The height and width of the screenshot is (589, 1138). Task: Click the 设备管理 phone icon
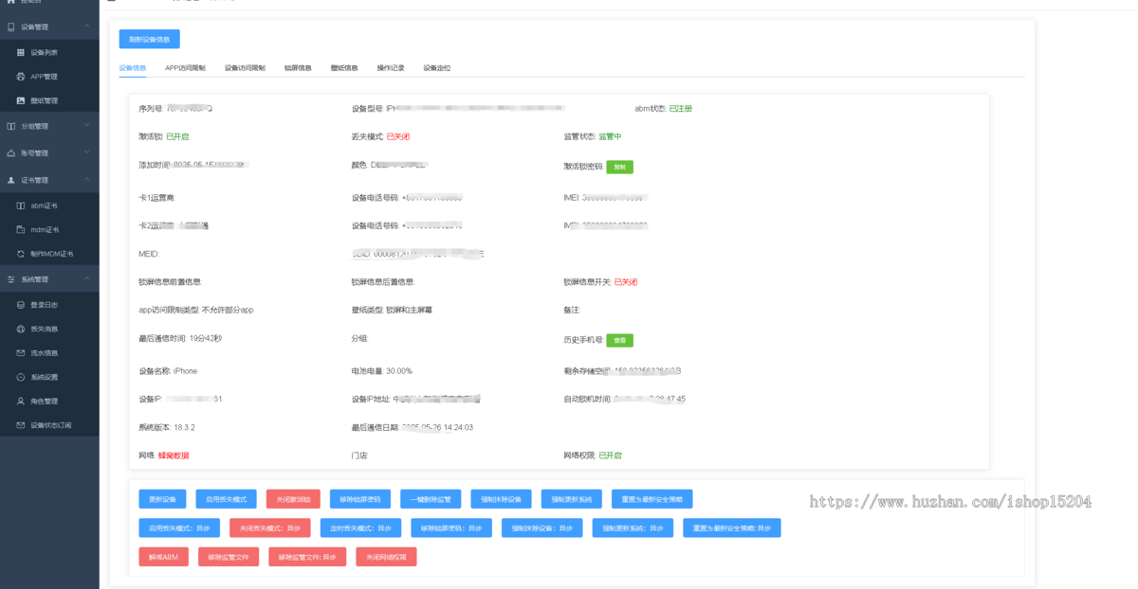point(10,27)
